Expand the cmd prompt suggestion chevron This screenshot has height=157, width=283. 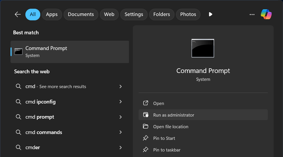tap(120, 117)
